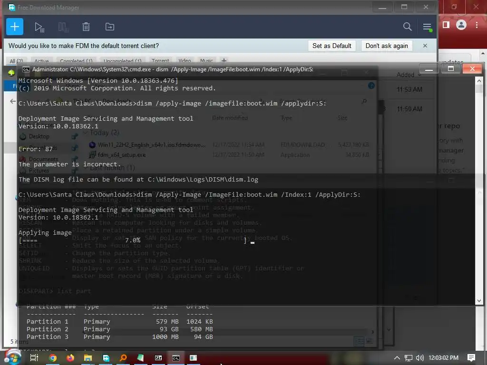
Task: Click the green notebook taskbar app
Action: (140, 358)
